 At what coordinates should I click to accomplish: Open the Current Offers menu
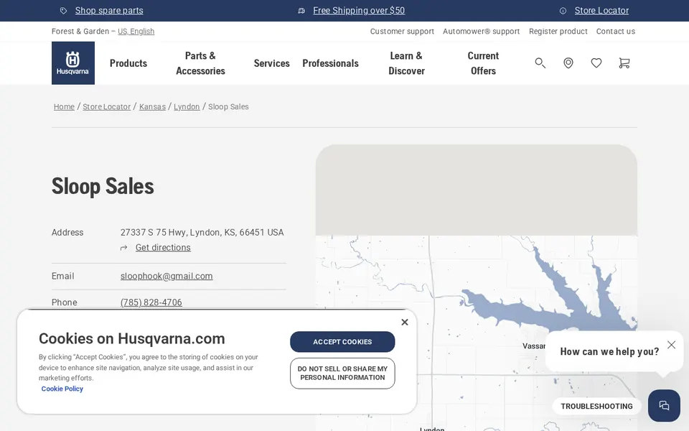pos(483,63)
